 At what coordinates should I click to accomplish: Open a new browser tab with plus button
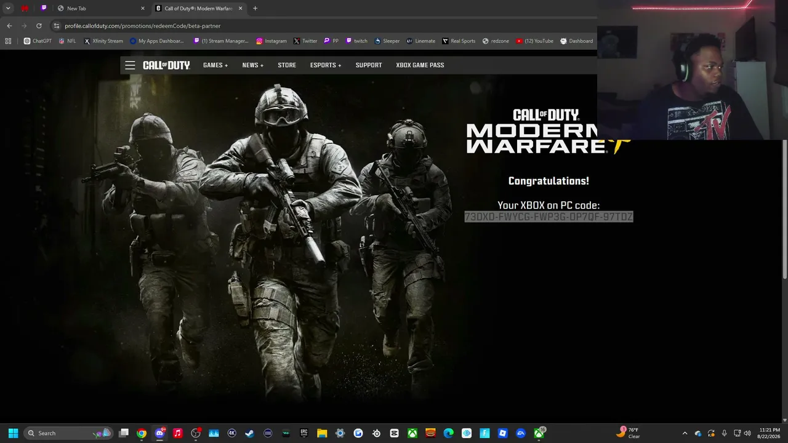coord(255,9)
